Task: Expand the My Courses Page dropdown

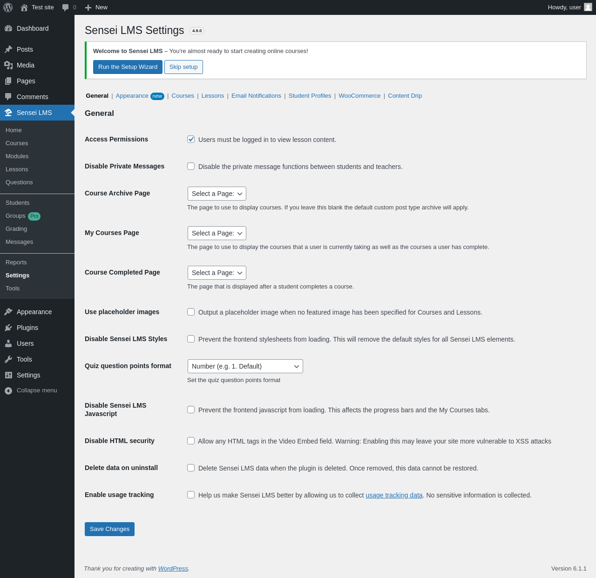Action: pyautogui.click(x=217, y=233)
